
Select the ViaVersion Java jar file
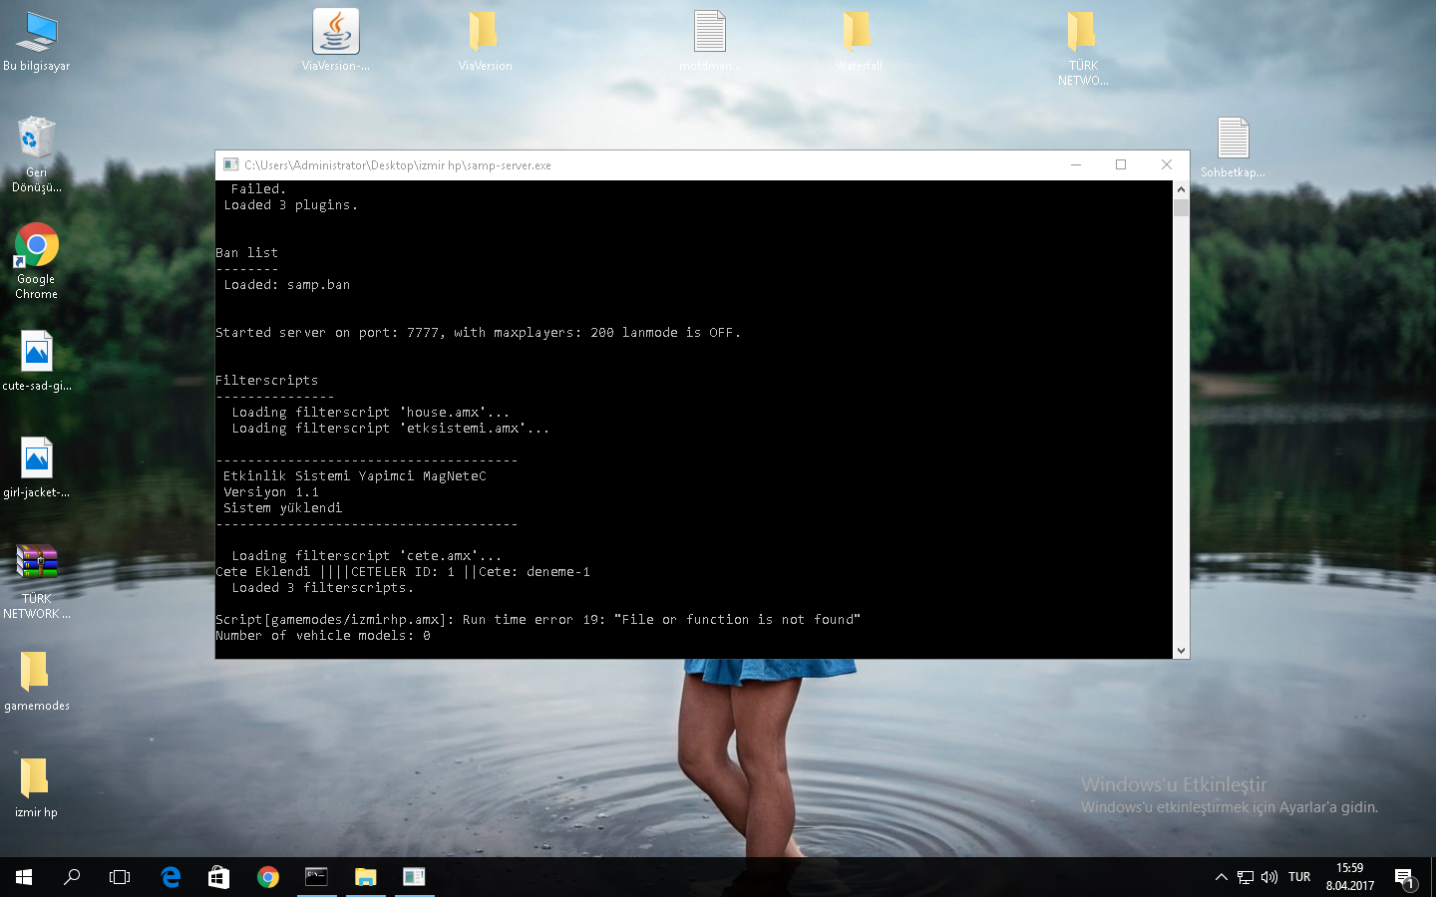(336, 41)
